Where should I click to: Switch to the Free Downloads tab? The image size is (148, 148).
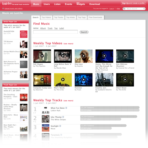95,17
